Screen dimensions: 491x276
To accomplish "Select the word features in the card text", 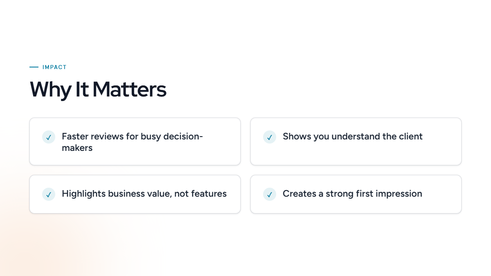I will (208, 193).
